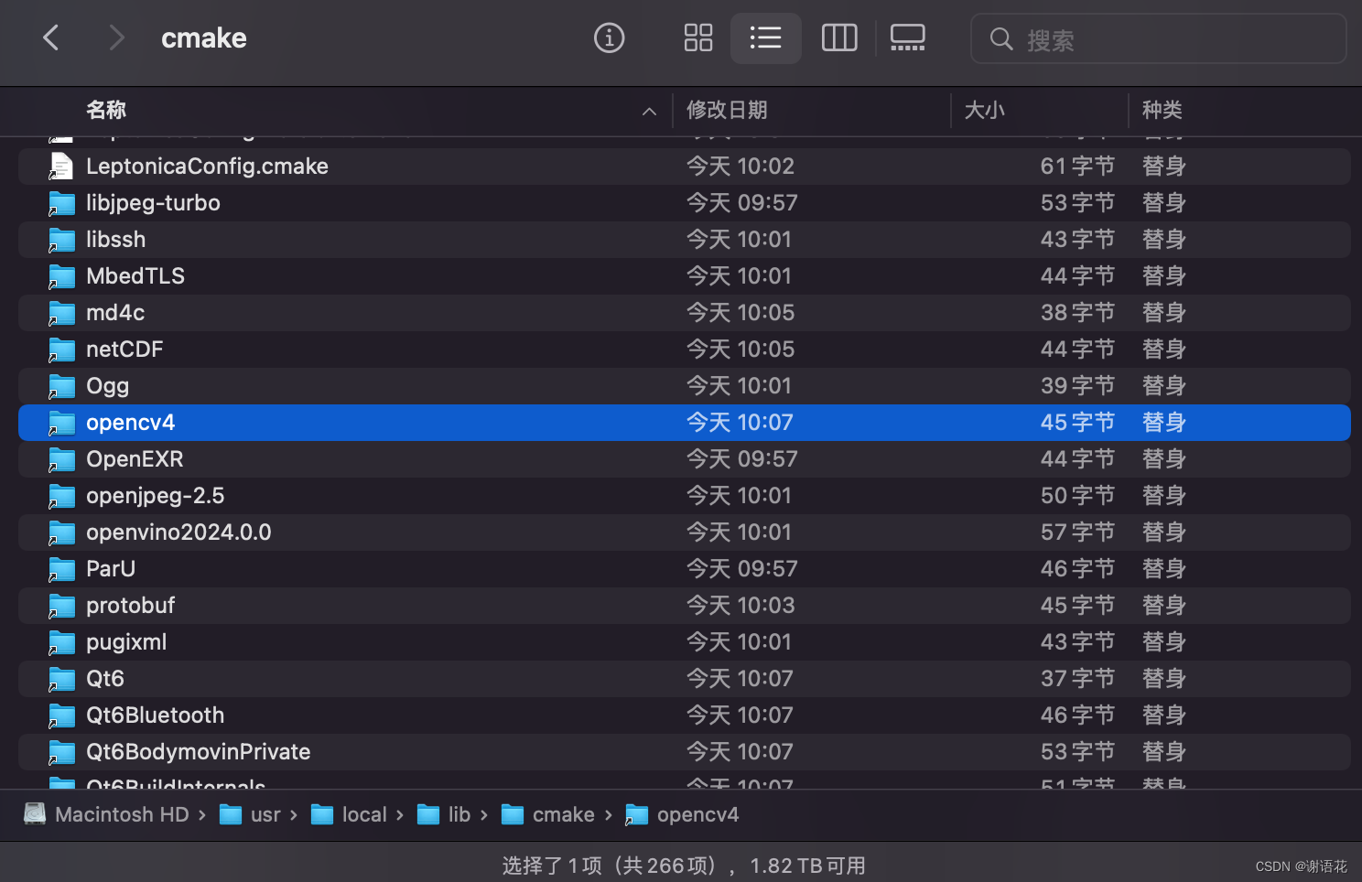This screenshot has width=1362, height=882.
Task: Select the openjpeg-2.5 folder icon
Action: click(x=61, y=496)
